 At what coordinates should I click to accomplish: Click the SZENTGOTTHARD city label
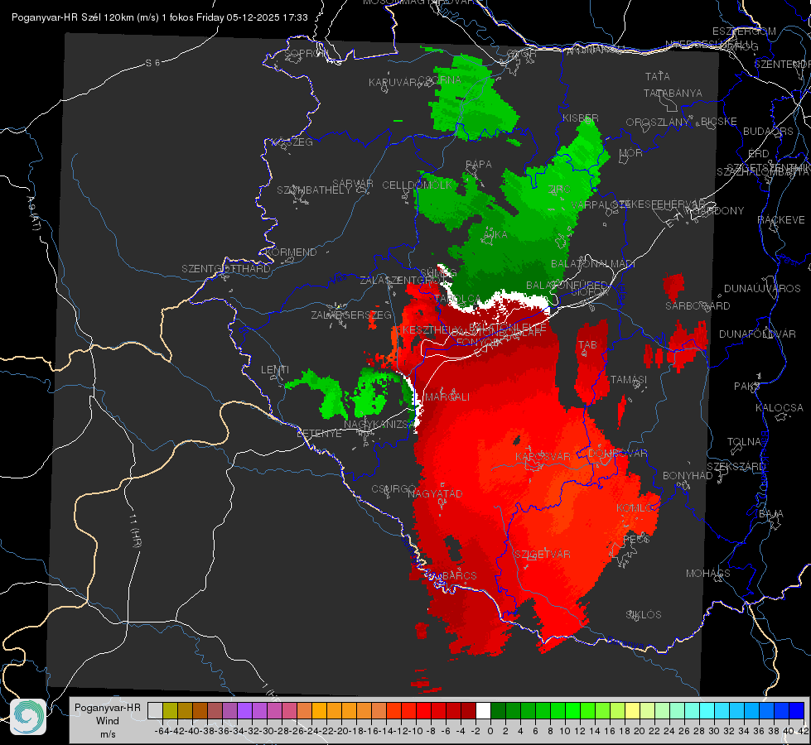point(226,269)
